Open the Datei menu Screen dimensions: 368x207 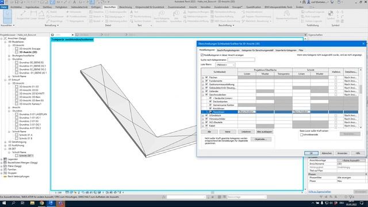tap(4, 7)
